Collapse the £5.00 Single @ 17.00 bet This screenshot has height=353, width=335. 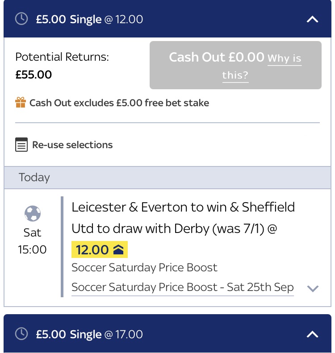pos(313,334)
